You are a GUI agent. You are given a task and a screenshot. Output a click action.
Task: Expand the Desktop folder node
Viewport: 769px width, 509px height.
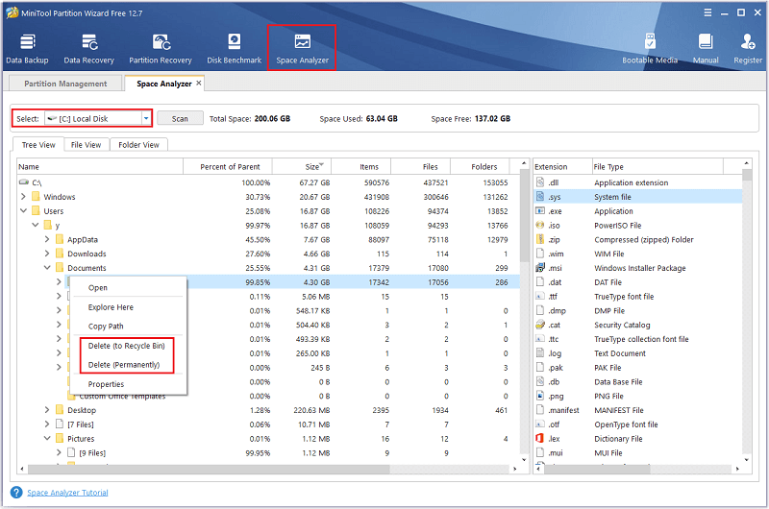[x=47, y=409]
